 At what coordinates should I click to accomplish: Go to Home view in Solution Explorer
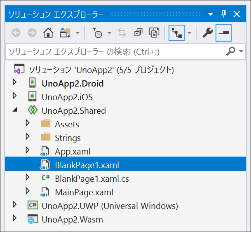[x=48, y=33]
